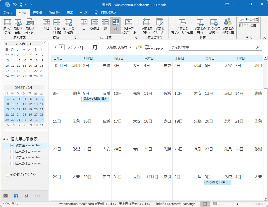Screen dimensions: 268x207
Task: Switch to 週 (Week) view
Action: tap(105, 25)
